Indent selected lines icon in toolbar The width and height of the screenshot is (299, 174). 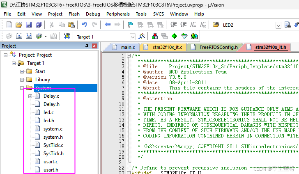173,25
